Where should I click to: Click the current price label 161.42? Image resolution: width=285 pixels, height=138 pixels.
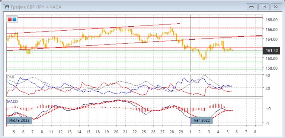point(271,51)
